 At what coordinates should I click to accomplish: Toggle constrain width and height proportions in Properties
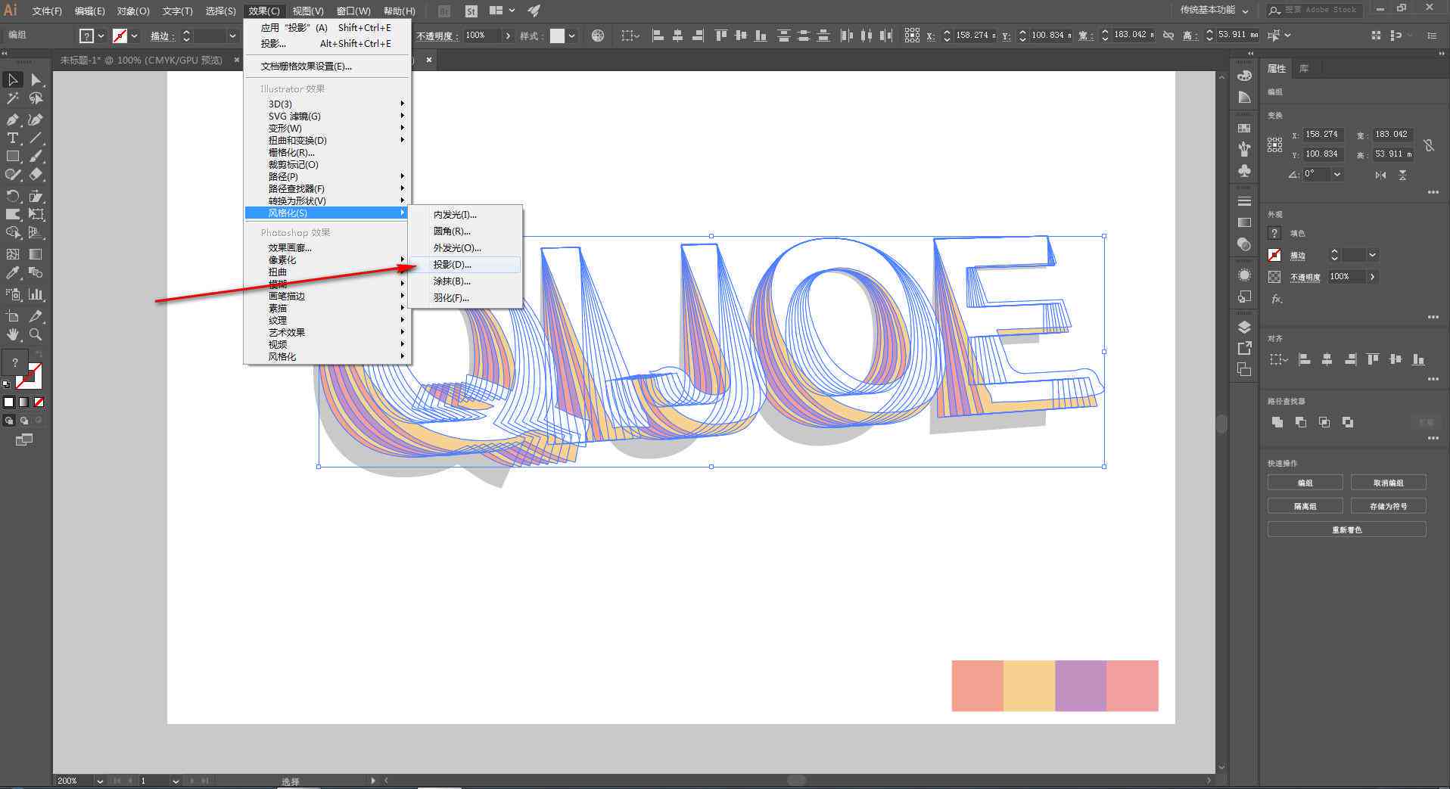[1429, 144]
